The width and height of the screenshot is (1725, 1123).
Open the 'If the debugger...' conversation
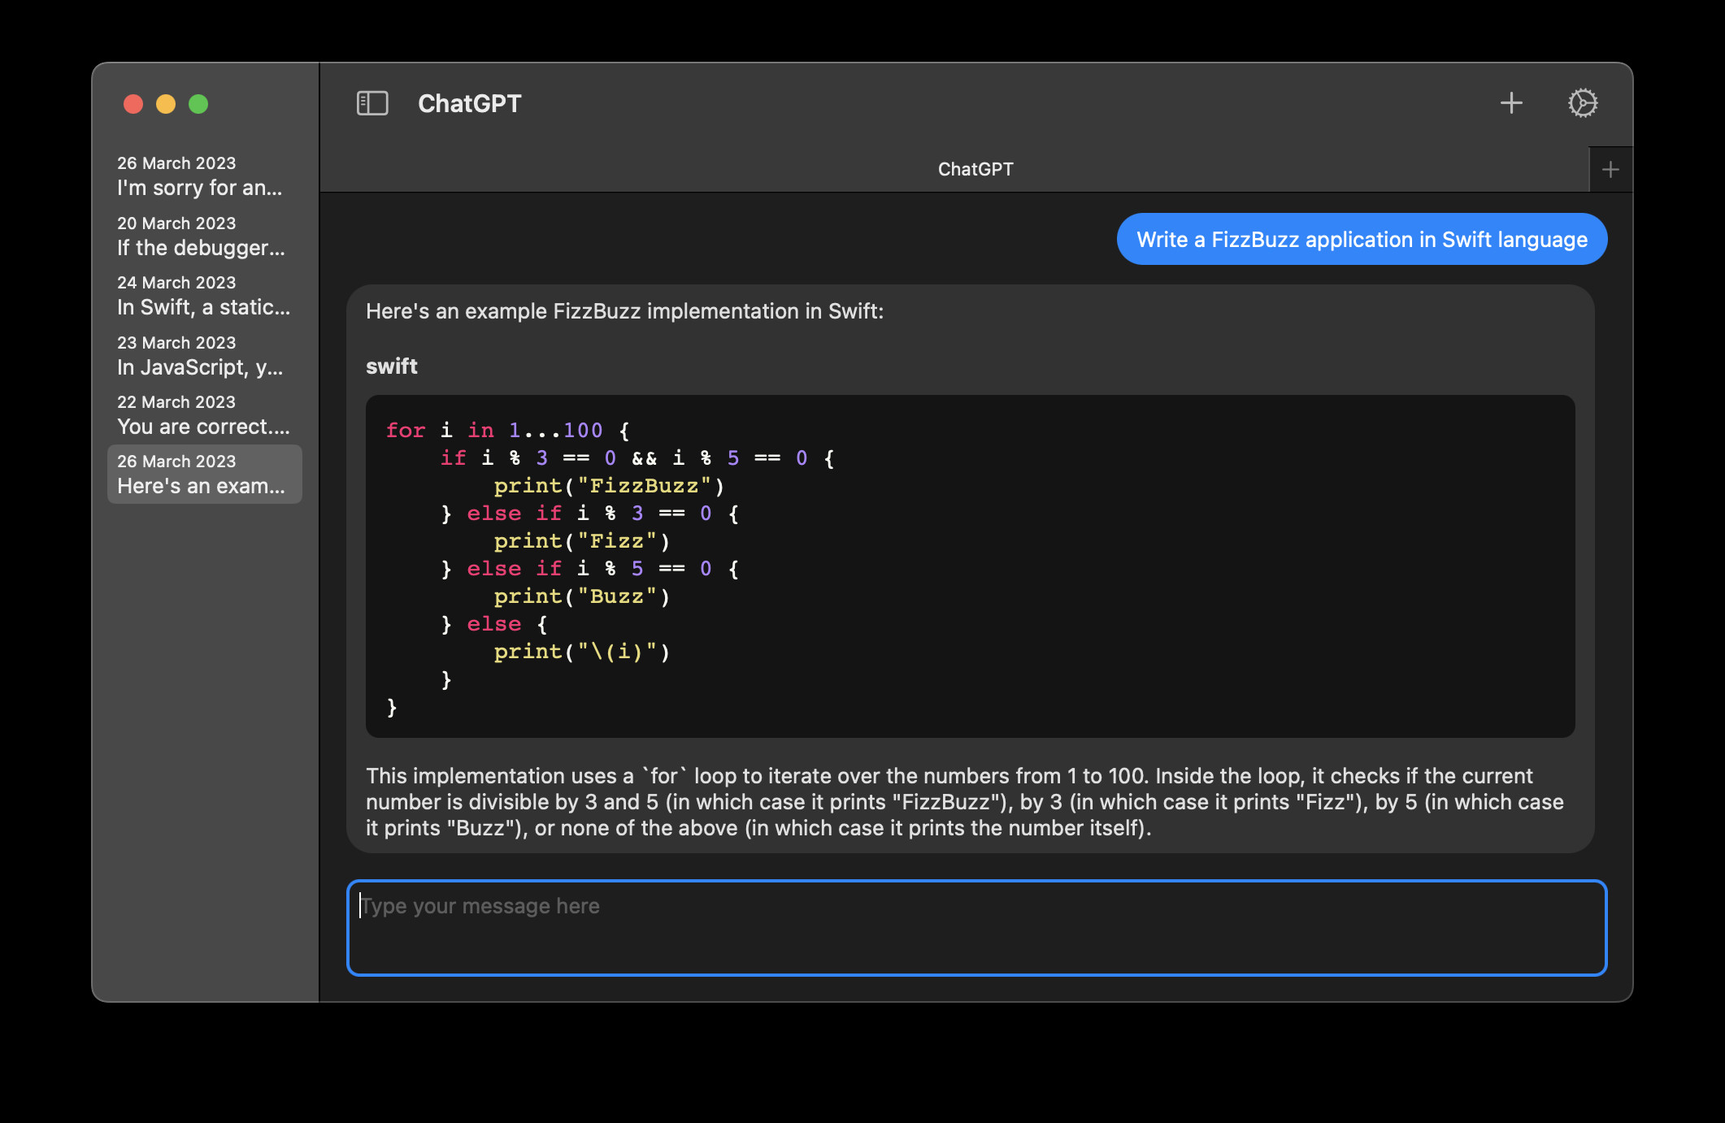tap(205, 236)
